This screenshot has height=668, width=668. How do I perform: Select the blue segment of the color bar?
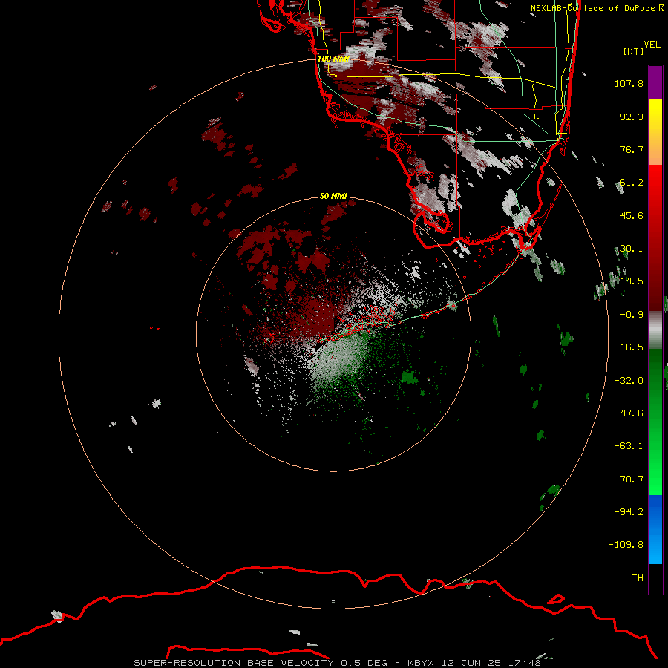tap(655, 529)
